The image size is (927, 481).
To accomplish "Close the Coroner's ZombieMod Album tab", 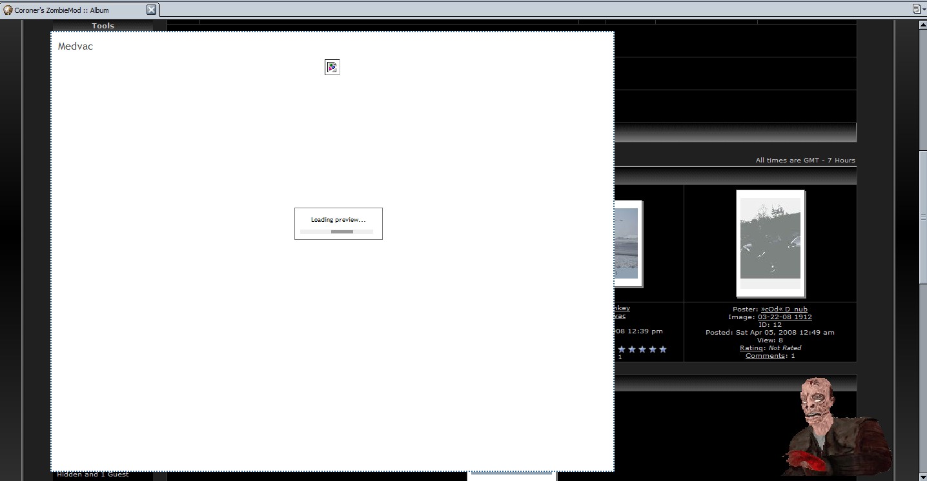I will [151, 10].
